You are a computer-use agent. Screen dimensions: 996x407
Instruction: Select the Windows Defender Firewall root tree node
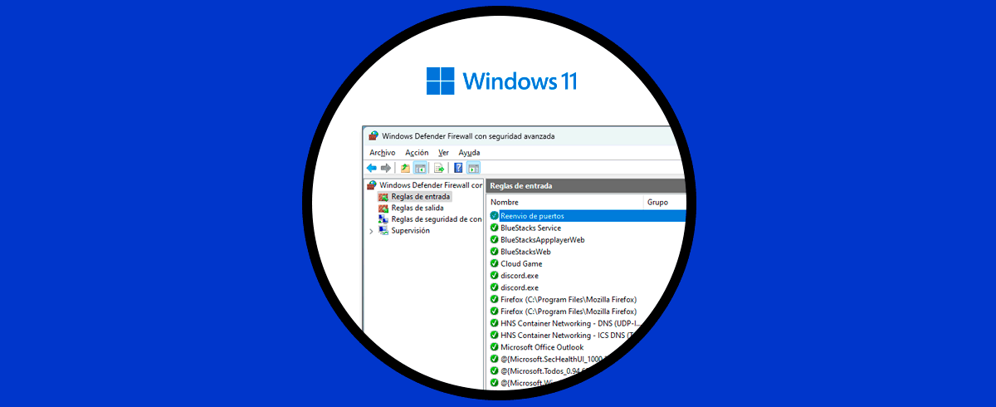click(424, 185)
